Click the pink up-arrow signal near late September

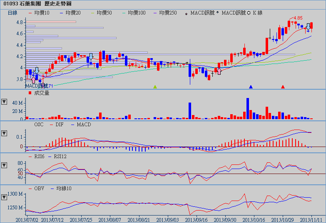pos(219,71)
